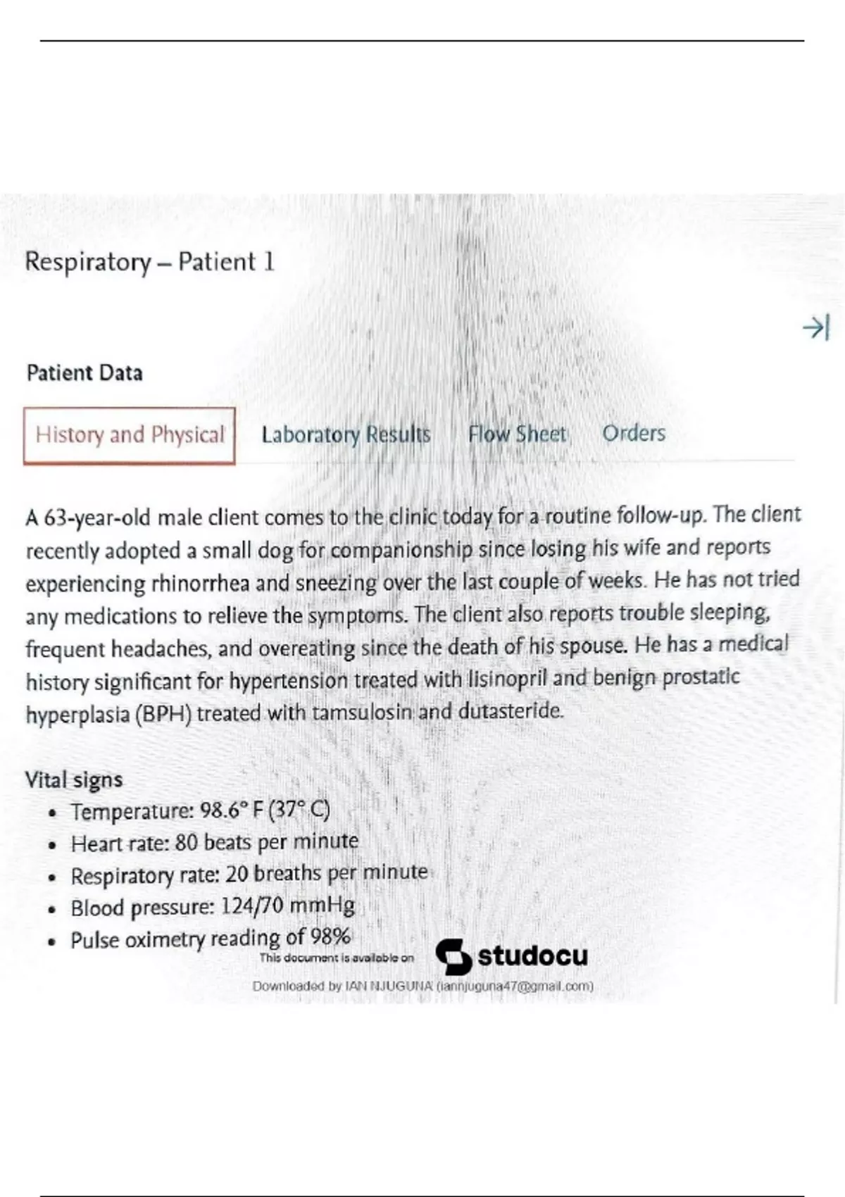845x1197 pixels.
Task: Click the studocu wordmark text
Action: pos(532,956)
